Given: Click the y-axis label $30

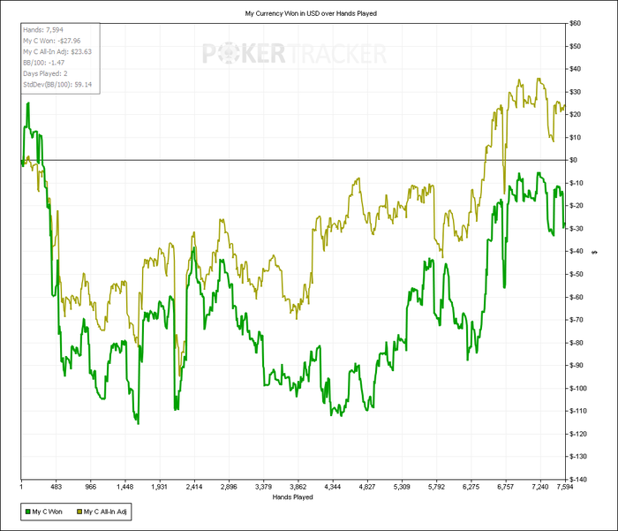Looking at the screenshot, I should (575, 92).
